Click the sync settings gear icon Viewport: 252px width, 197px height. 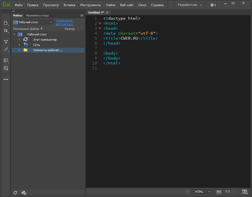tap(213, 5)
